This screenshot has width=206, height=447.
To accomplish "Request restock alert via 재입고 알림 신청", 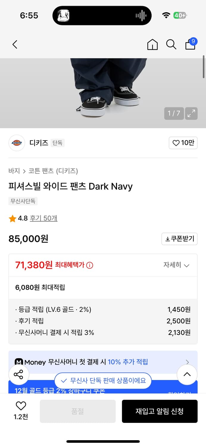I will tap(160, 411).
